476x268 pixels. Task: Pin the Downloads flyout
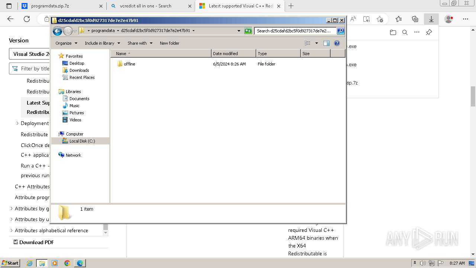pyautogui.click(x=429, y=32)
